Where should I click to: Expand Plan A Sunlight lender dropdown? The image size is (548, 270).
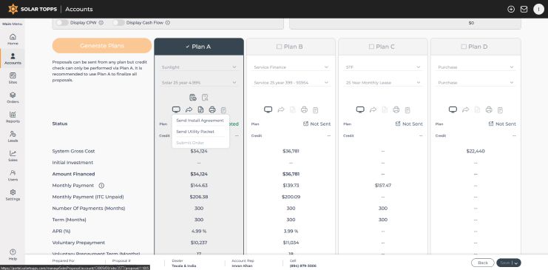pos(198,67)
